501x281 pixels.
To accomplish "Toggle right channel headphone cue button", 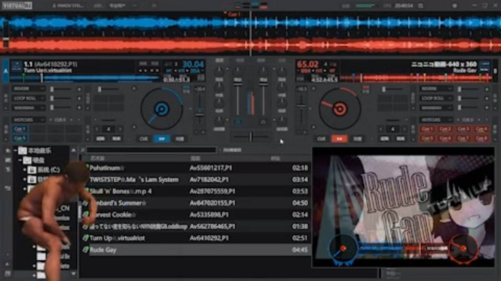I will (263, 122).
